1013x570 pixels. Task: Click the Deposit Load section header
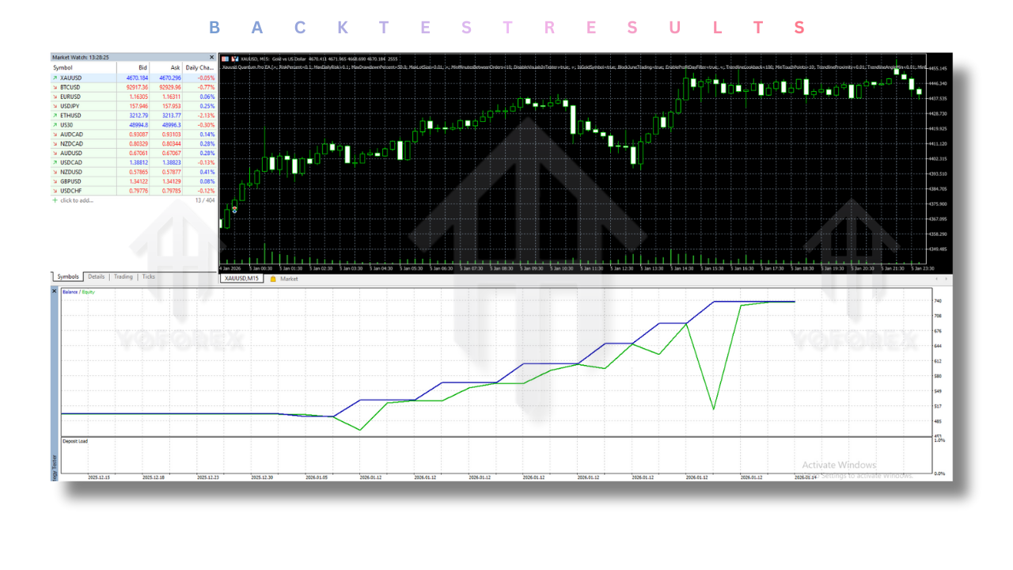click(x=76, y=441)
